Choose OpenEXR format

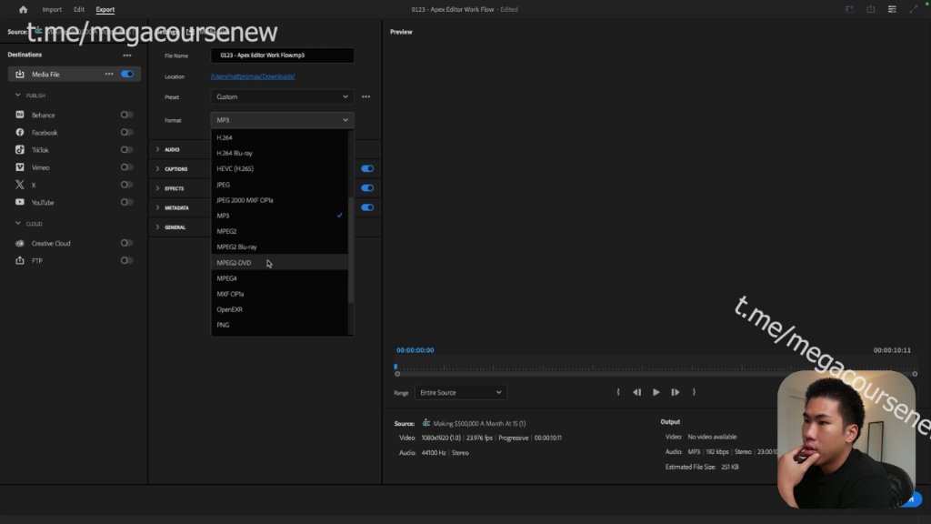[x=279, y=309]
